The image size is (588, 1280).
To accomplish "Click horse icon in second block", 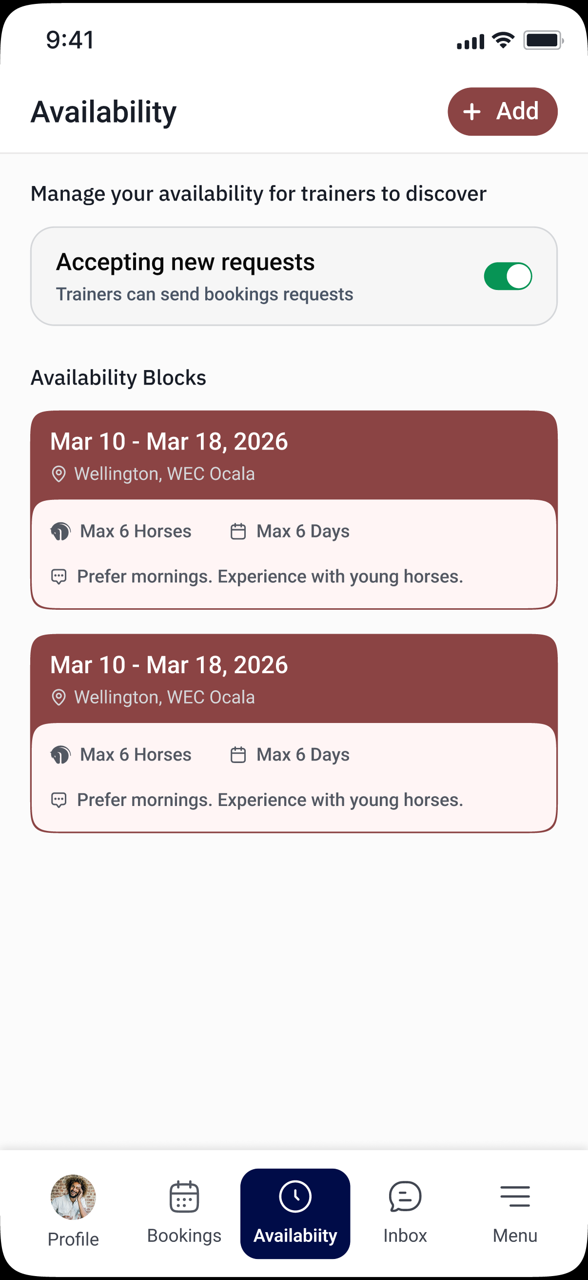I will (x=60, y=755).
